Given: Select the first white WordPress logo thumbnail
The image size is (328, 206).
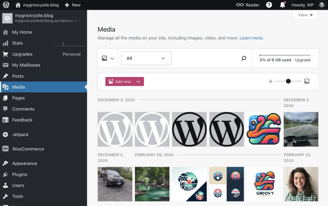Looking at the screenshot, I should 115,129.
